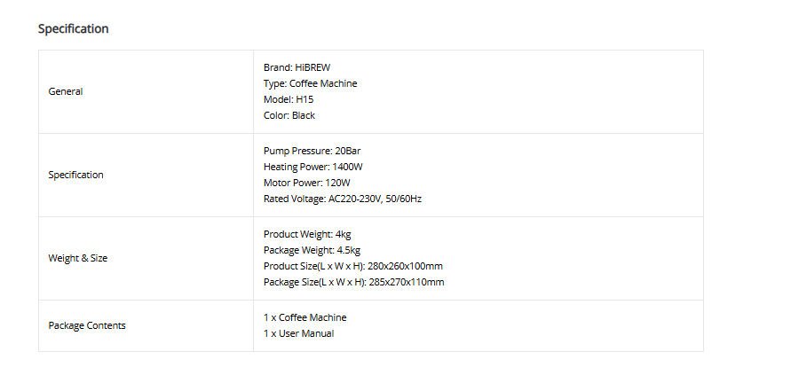Select the Rated Voltage AC220-230V line
Screen dimensions: 791x375
click(342, 199)
